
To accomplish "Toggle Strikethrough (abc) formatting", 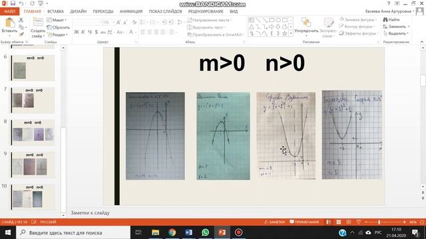I will pos(103,32).
